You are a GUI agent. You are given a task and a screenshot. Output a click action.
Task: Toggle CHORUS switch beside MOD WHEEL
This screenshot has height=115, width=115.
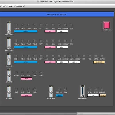tap(102, 89)
